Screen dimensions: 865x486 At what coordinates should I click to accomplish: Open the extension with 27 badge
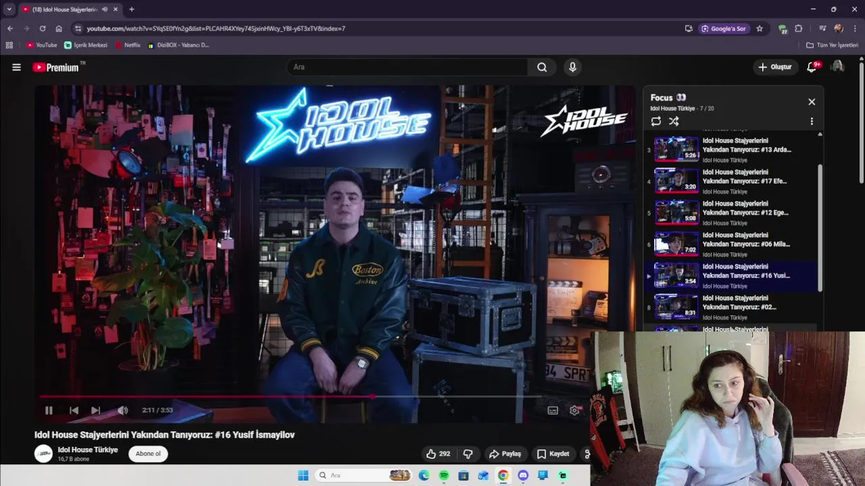[x=783, y=29]
